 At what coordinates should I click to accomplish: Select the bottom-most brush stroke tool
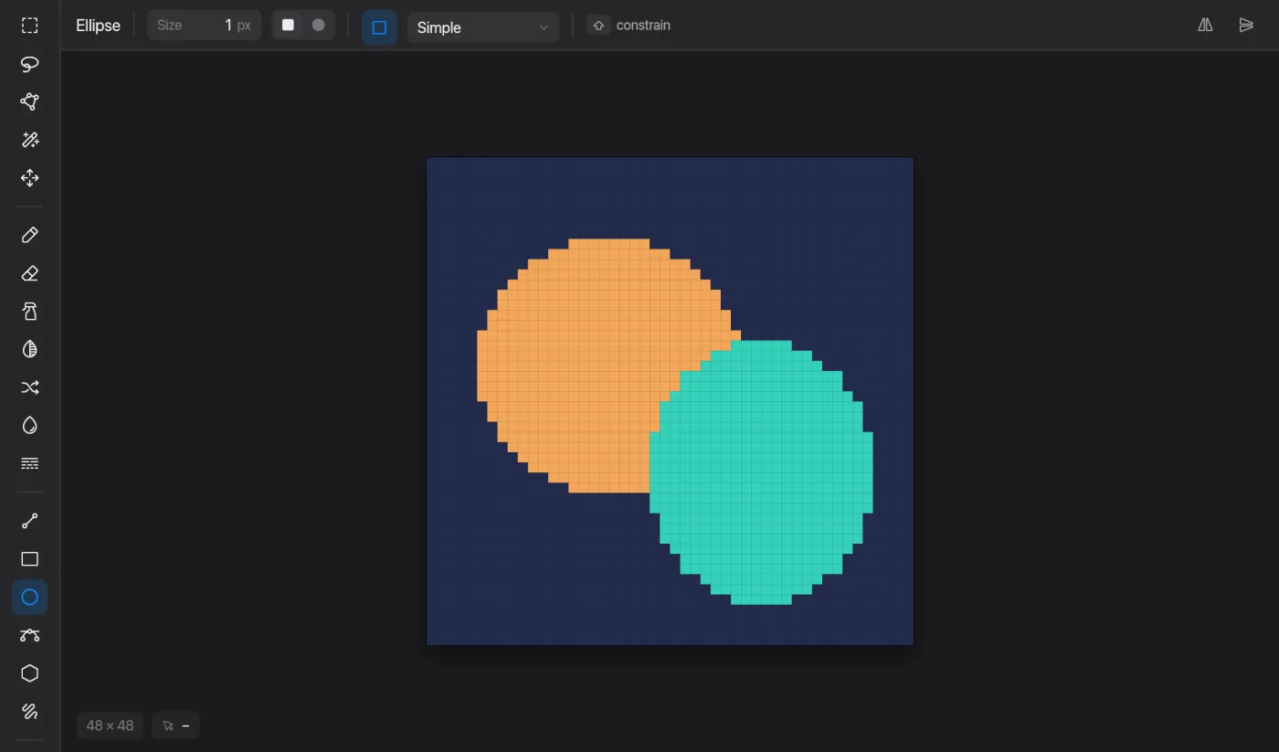(x=30, y=711)
